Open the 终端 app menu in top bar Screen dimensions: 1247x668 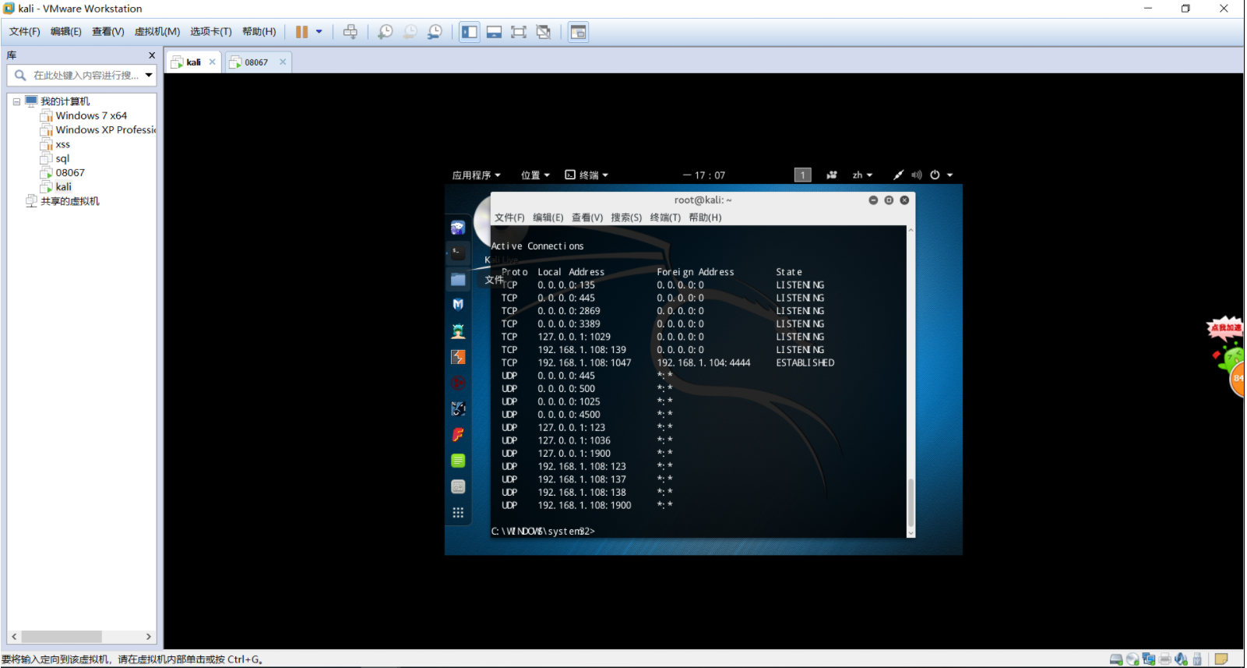point(587,175)
